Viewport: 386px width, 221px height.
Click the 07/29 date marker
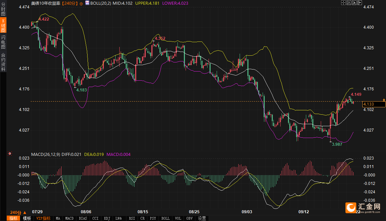click(37, 212)
